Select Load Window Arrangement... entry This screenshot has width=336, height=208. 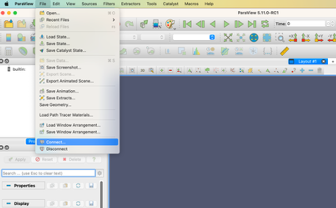coord(77,125)
